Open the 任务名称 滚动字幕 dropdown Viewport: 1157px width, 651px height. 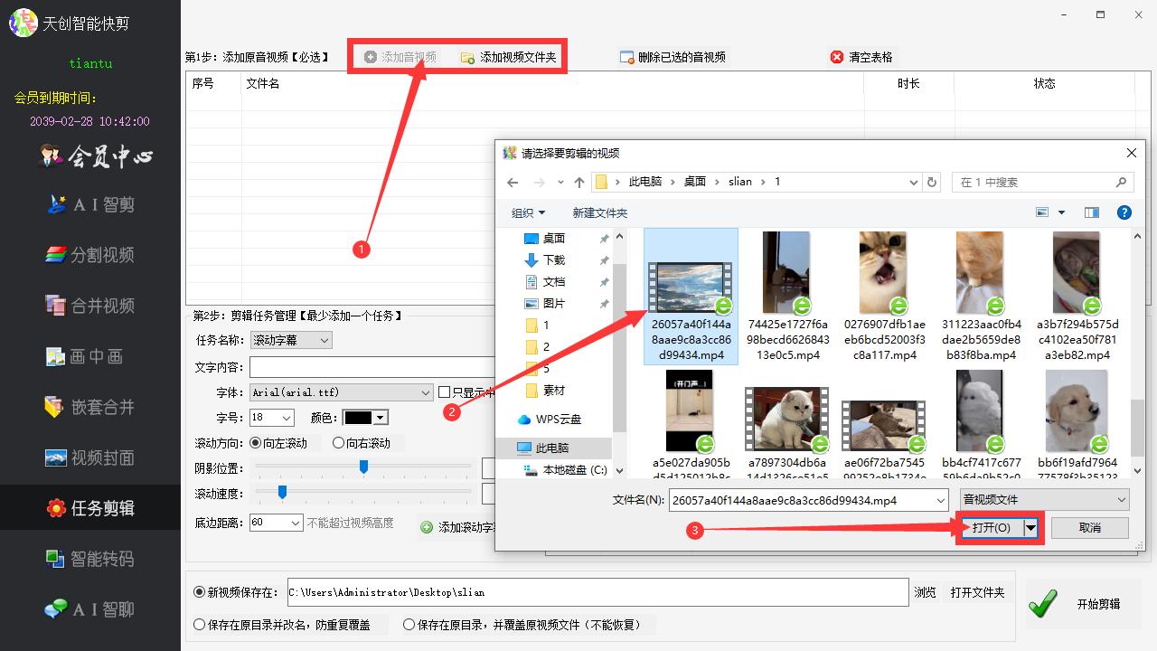[291, 340]
